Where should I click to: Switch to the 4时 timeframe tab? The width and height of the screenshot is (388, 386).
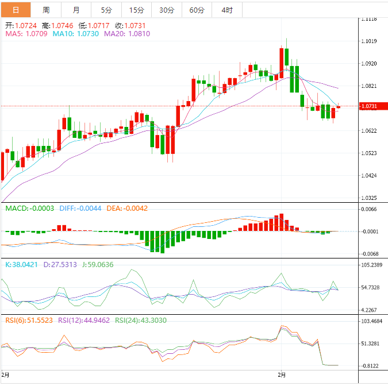[226, 10]
